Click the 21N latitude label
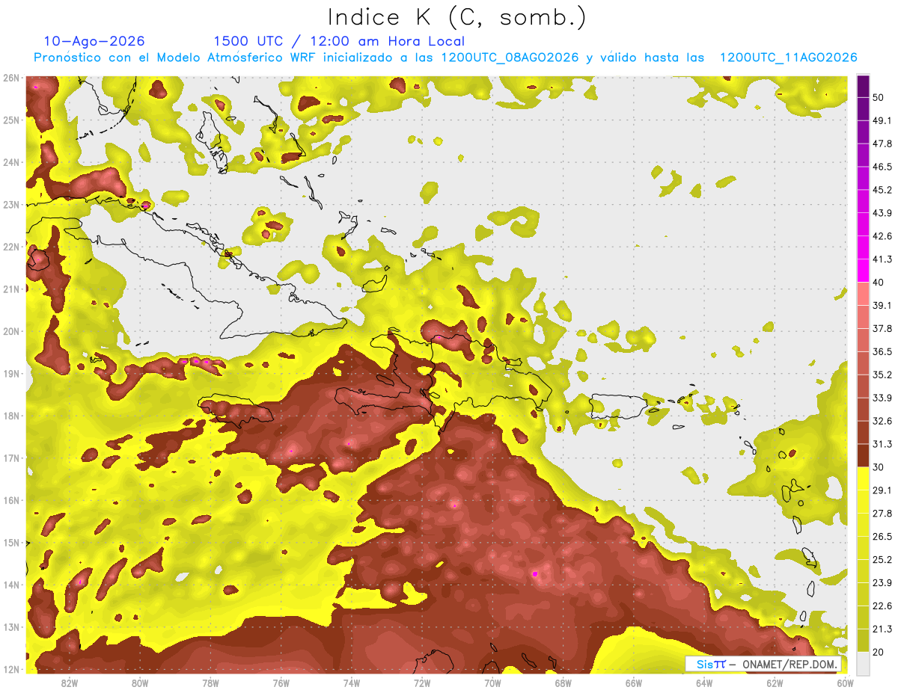This screenshot has width=898, height=693. click(x=10, y=289)
